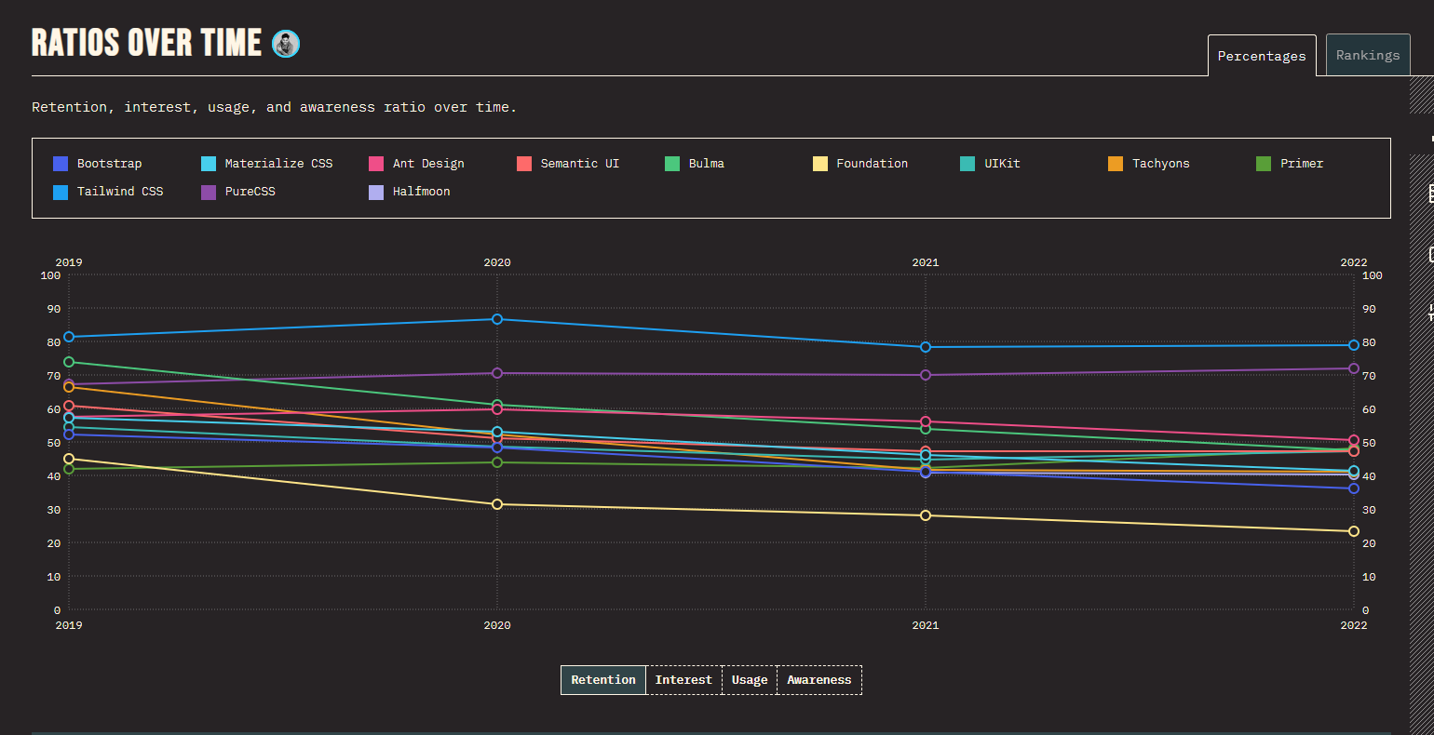Switch to the Rankings tab

click(1368, 55)
